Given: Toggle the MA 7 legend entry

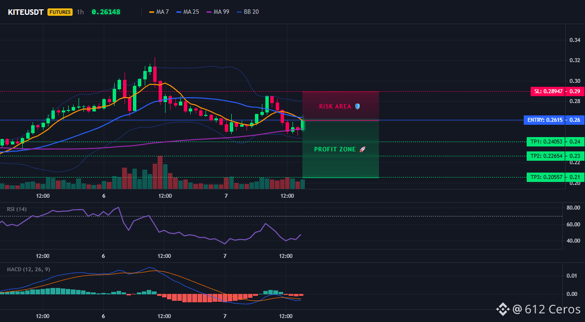Looking at the screenshot, I should coord(159,12).
